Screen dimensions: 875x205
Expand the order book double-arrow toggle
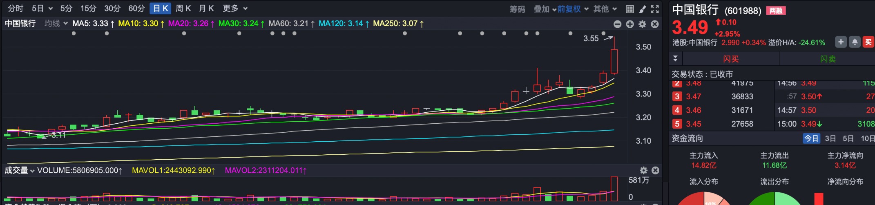(675, 59)
